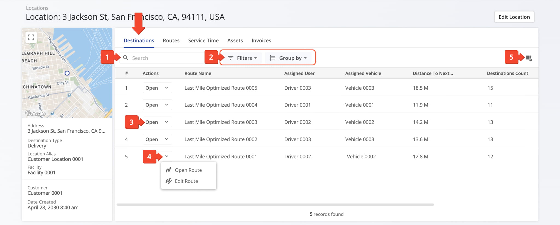This screenshot has width=560, height=225.
Task: Open the Filters dropdown
Action: [242, 58]
